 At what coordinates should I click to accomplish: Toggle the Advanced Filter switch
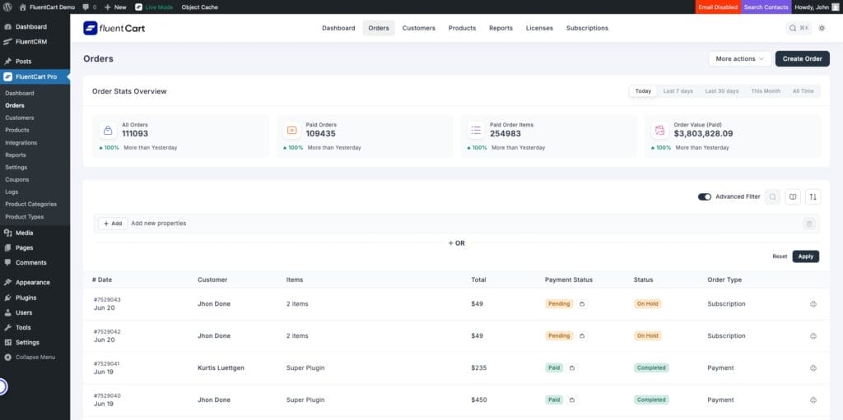tap(705, 197)
